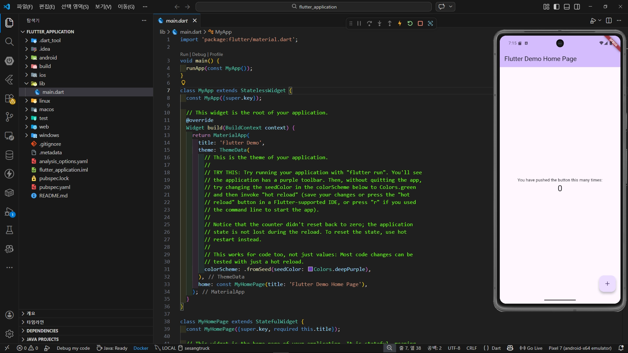
Task: Toggle primary side bar visibility
Action: pyautogui.click(x=556, y=7)
